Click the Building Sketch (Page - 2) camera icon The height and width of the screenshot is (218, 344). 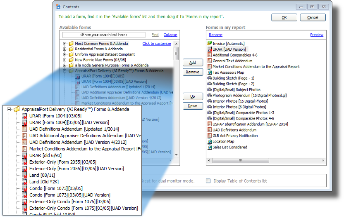(210, 84)
